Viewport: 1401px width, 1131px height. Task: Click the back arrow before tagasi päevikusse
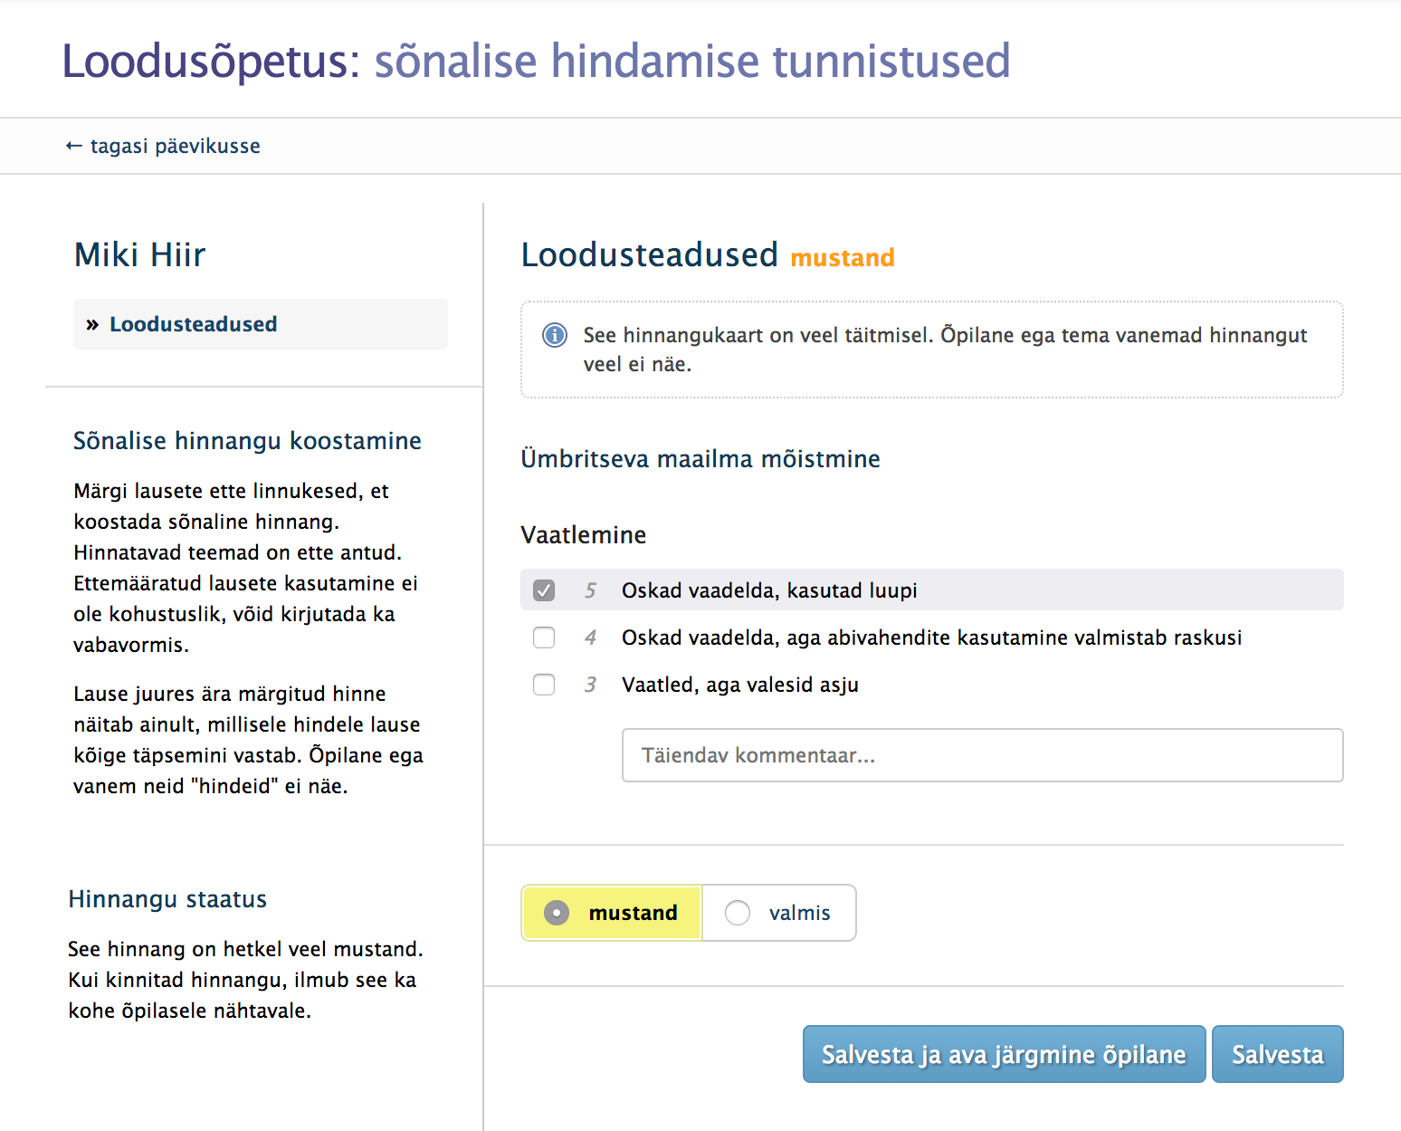click(x=72, y=145)
